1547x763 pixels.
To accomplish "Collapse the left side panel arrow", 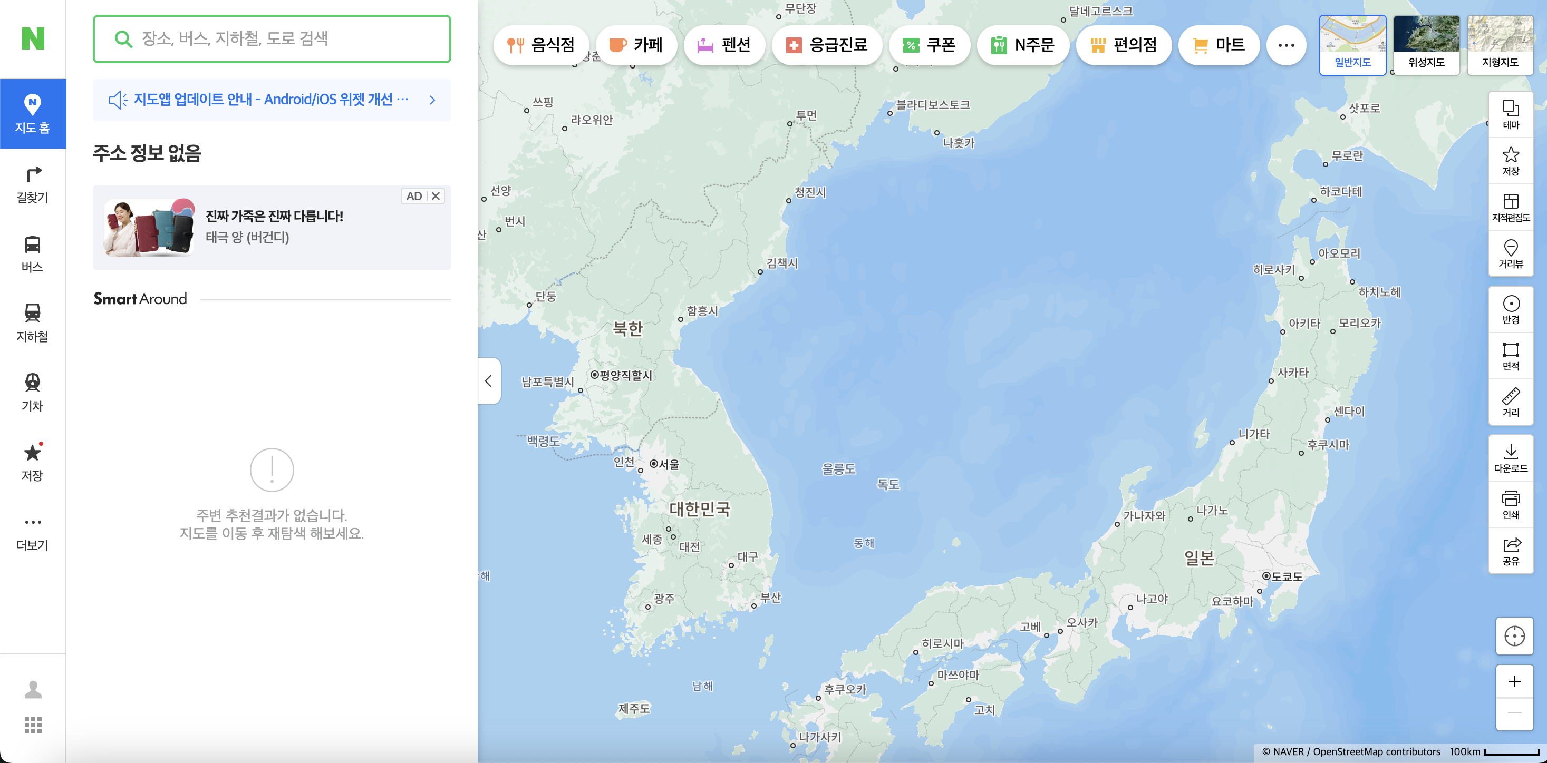I will pyautogui.click(x=489, y=380).
